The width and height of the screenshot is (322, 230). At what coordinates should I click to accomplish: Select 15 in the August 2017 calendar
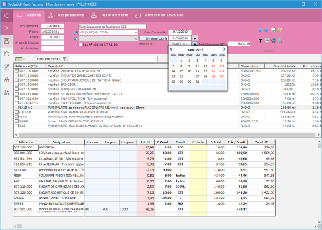[181, 71]
